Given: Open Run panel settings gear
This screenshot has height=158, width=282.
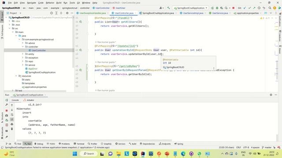Looking at the screenshot, I should 271,95.
